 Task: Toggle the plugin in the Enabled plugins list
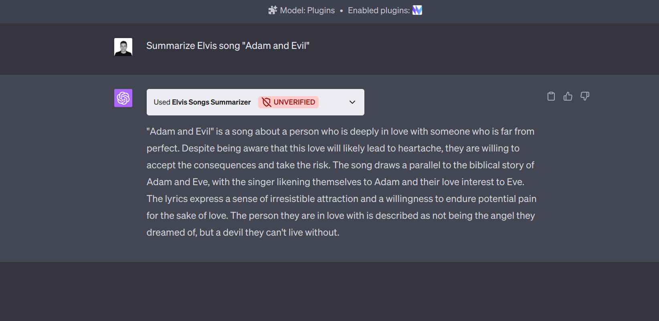tap(417, 10)
